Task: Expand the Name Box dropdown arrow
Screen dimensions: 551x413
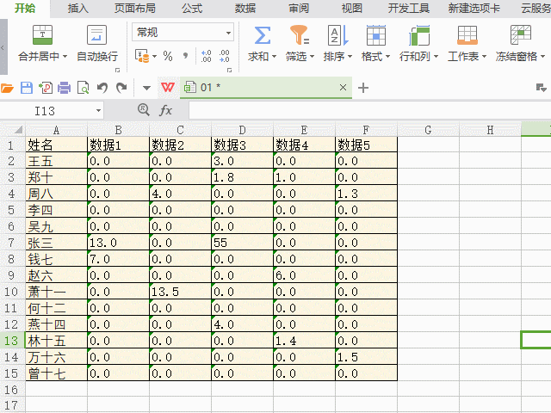Action: tap(99, 110)
